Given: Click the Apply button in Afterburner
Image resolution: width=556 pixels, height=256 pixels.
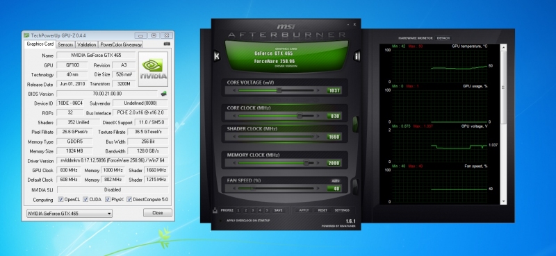Looking at the screenshot, I should (x=304, y=210).
